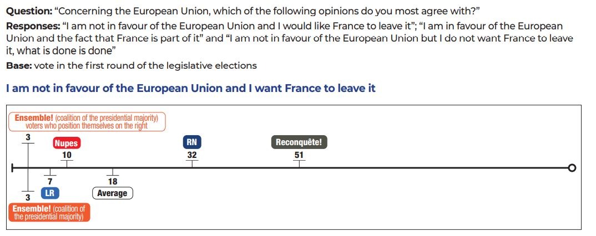Select the solid orange Ensemble! label
The height and width of the screenshot is (236, 596).
pyautogui.click(x=49, y=213)
